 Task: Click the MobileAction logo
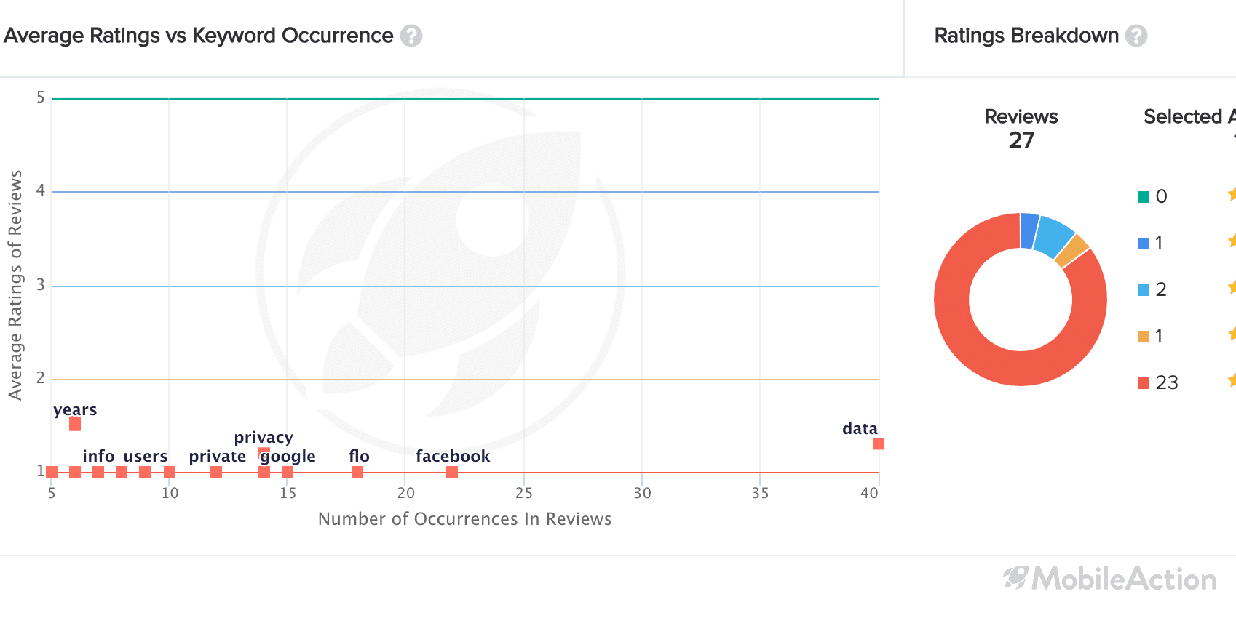1110,579
